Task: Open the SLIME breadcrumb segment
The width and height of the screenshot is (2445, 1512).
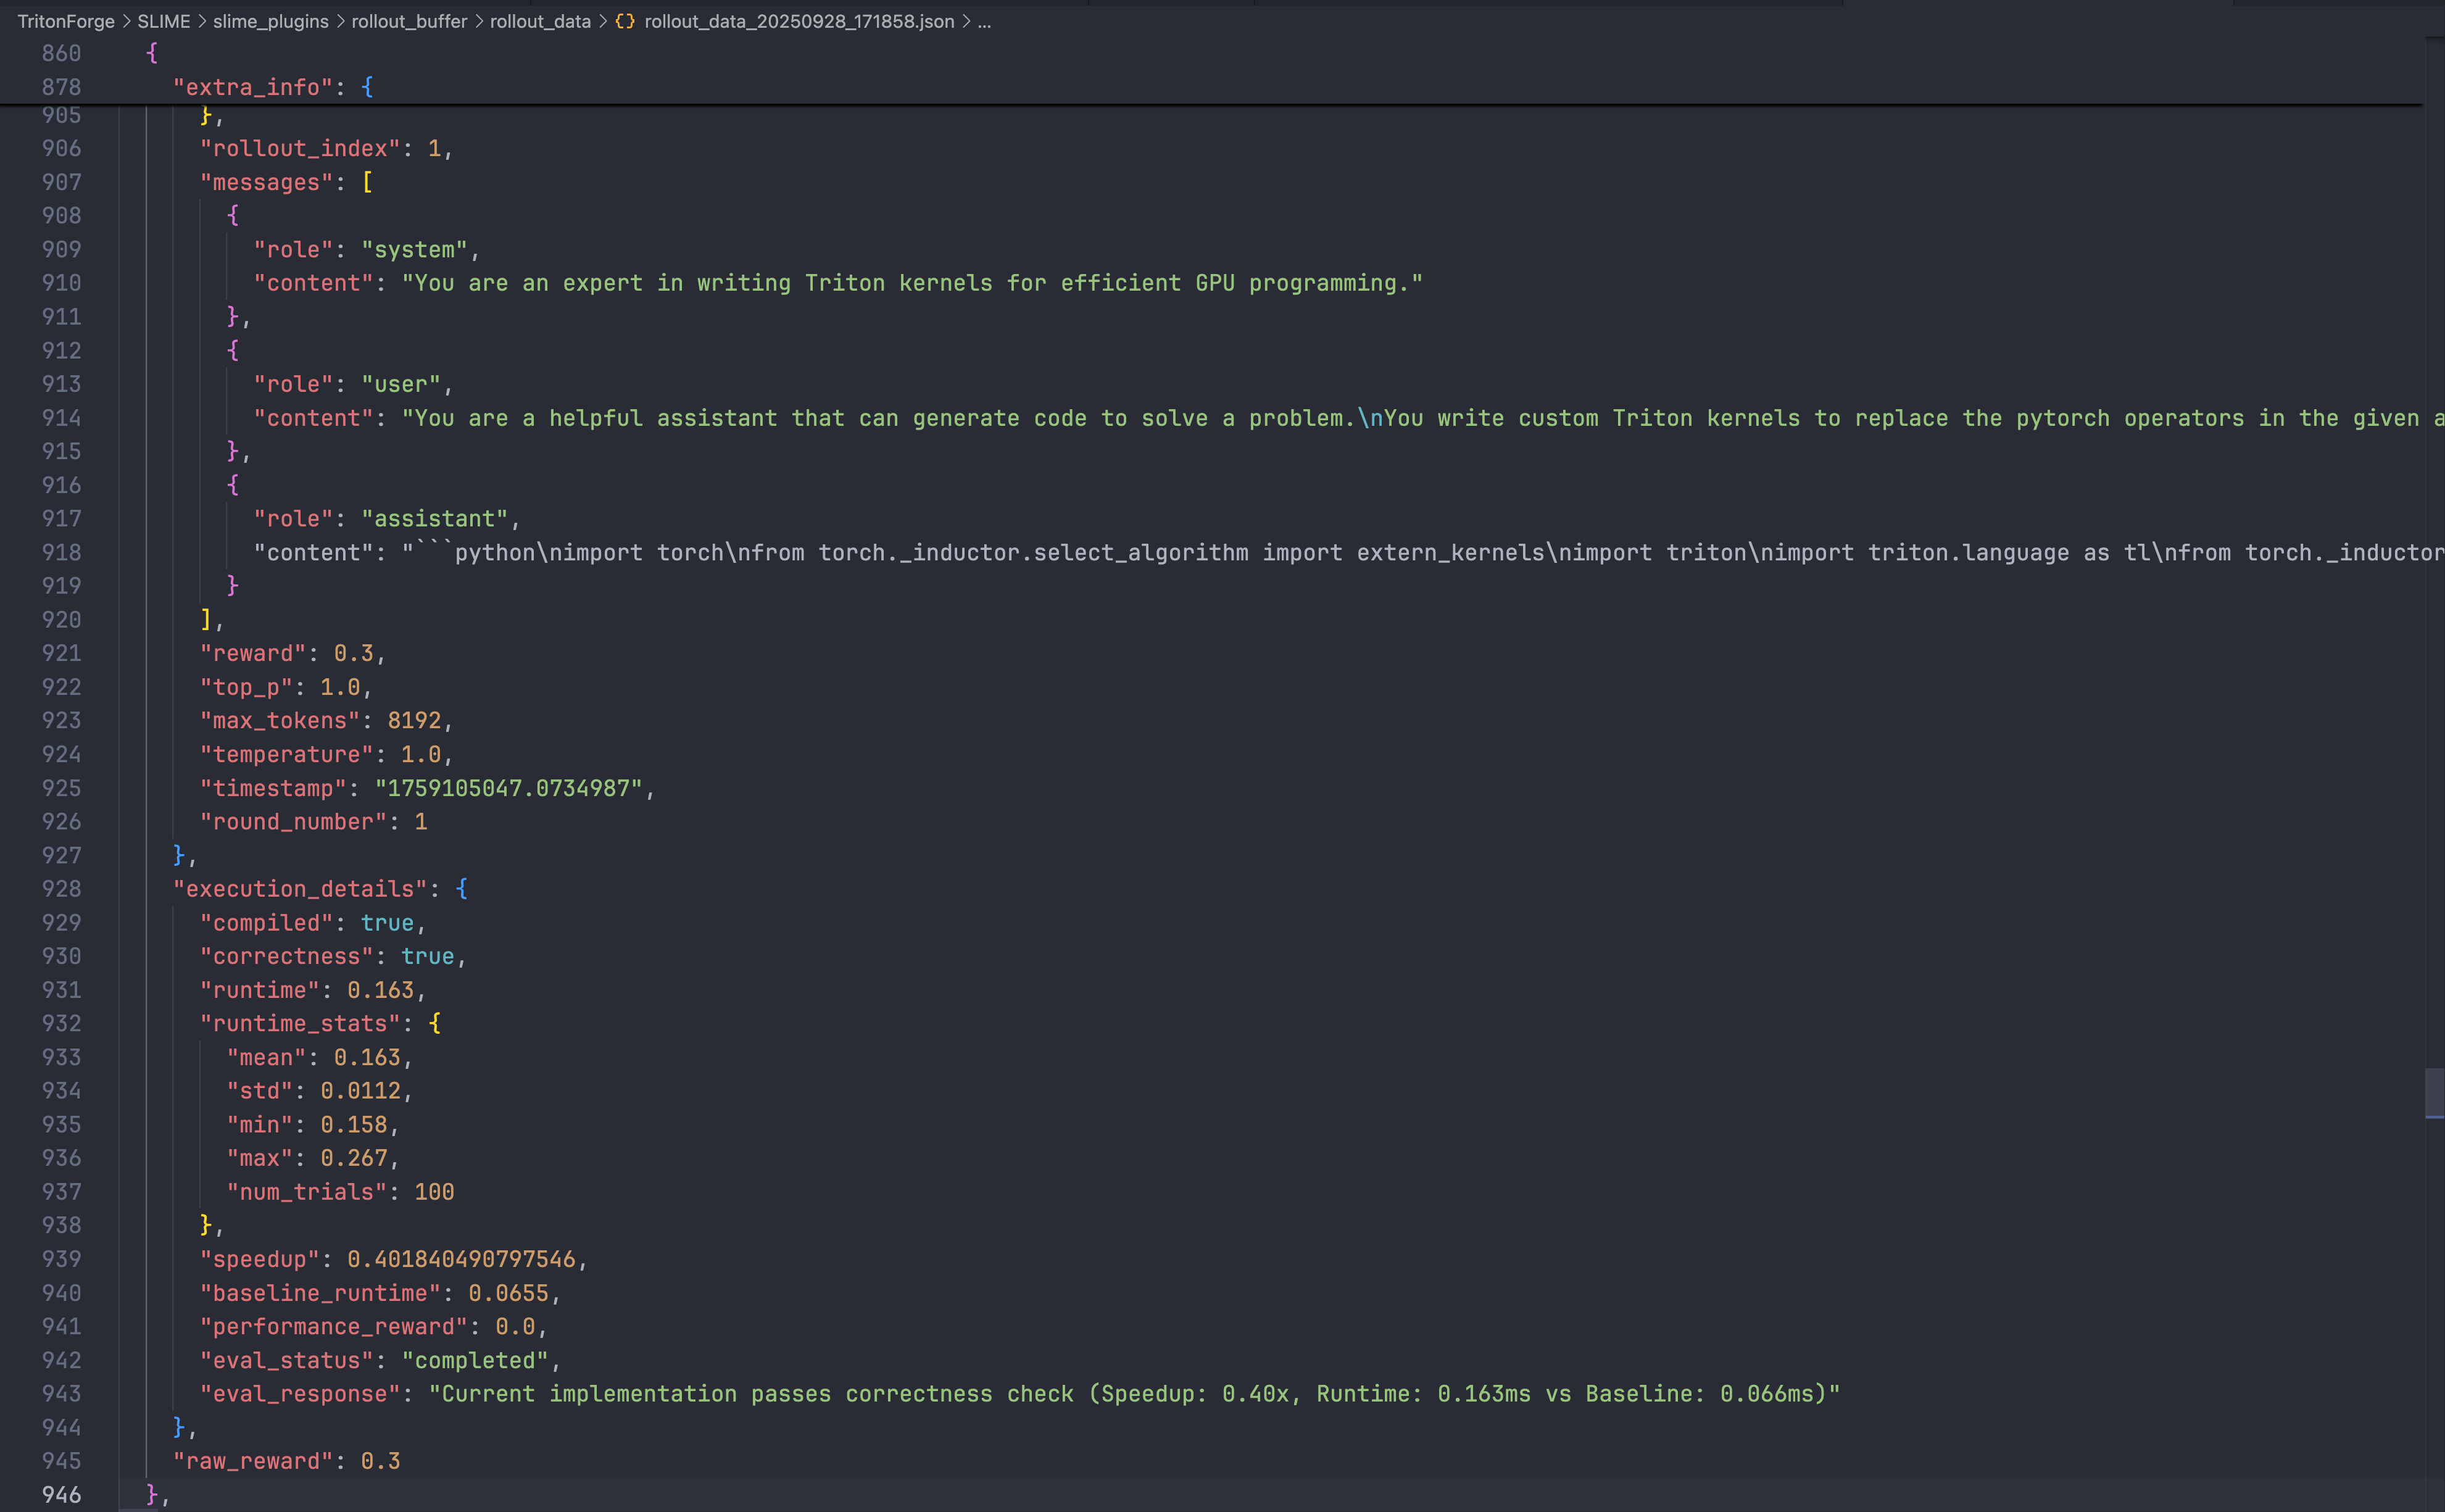Action: [163, 21]
